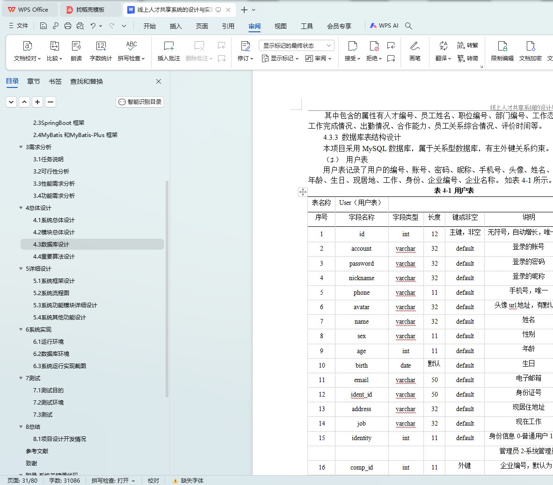The image size is (553, 485).
Task: Click the redo arrow icon
Action: 112,26
